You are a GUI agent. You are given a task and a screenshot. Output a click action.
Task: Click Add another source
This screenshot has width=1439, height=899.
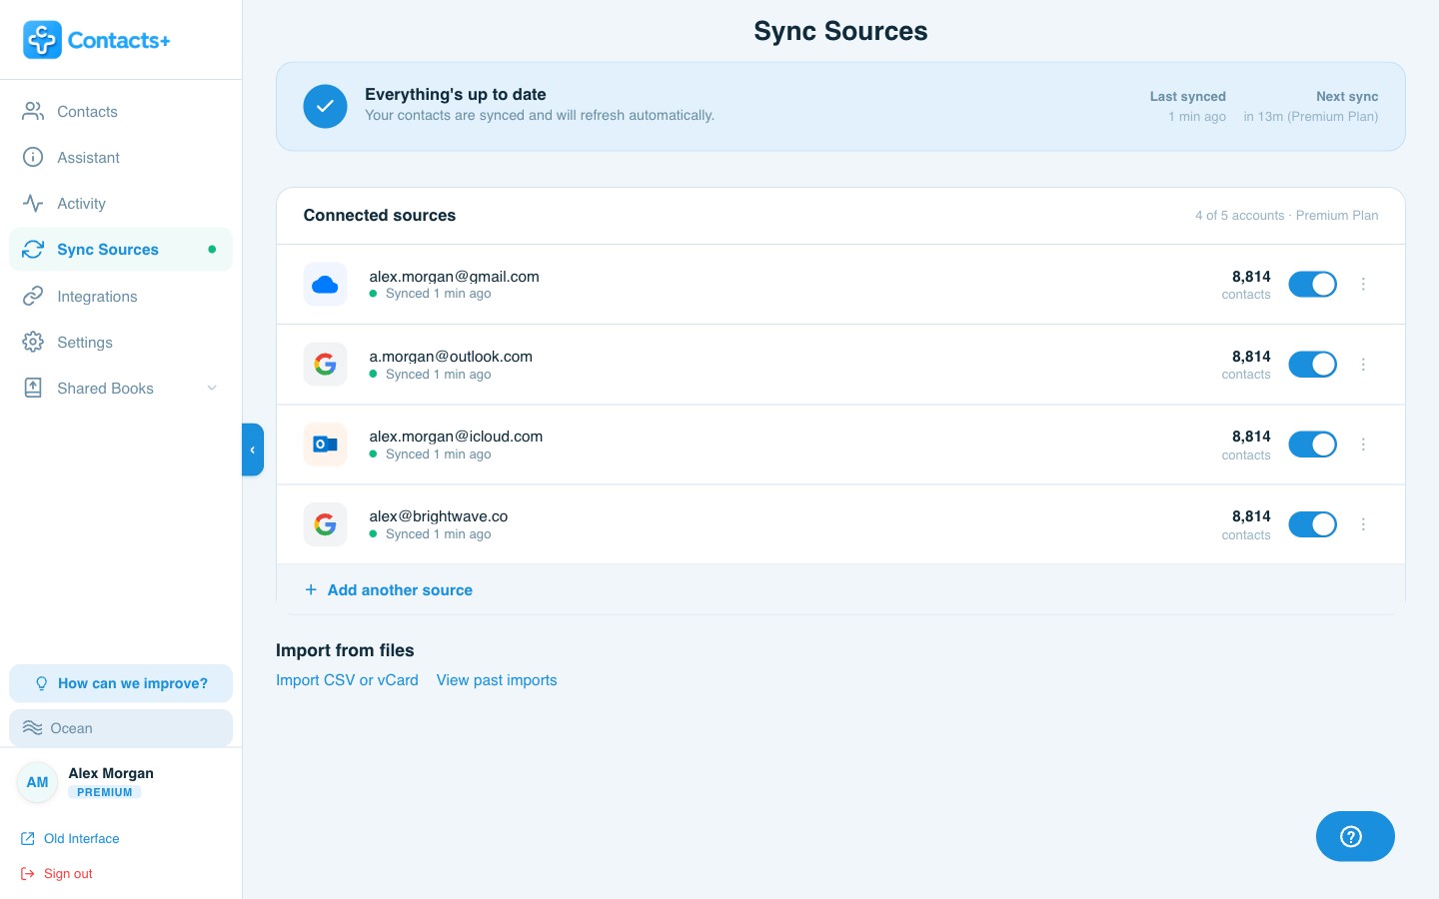[389, 590]
